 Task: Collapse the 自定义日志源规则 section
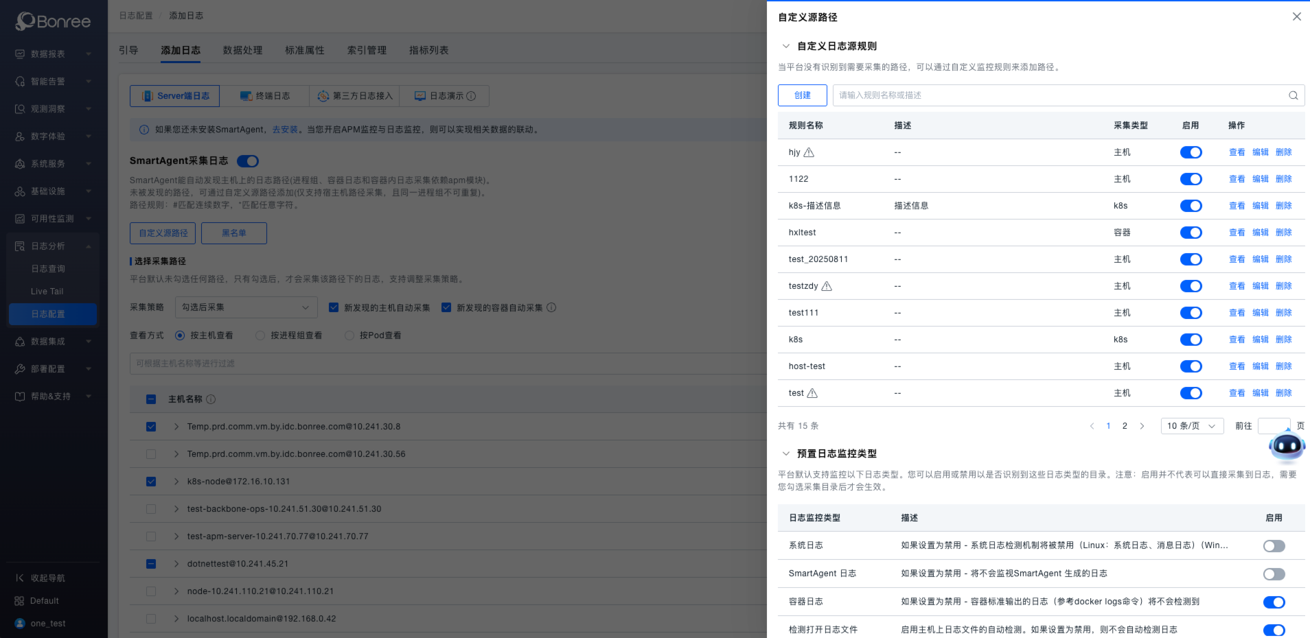click(786, 46)
